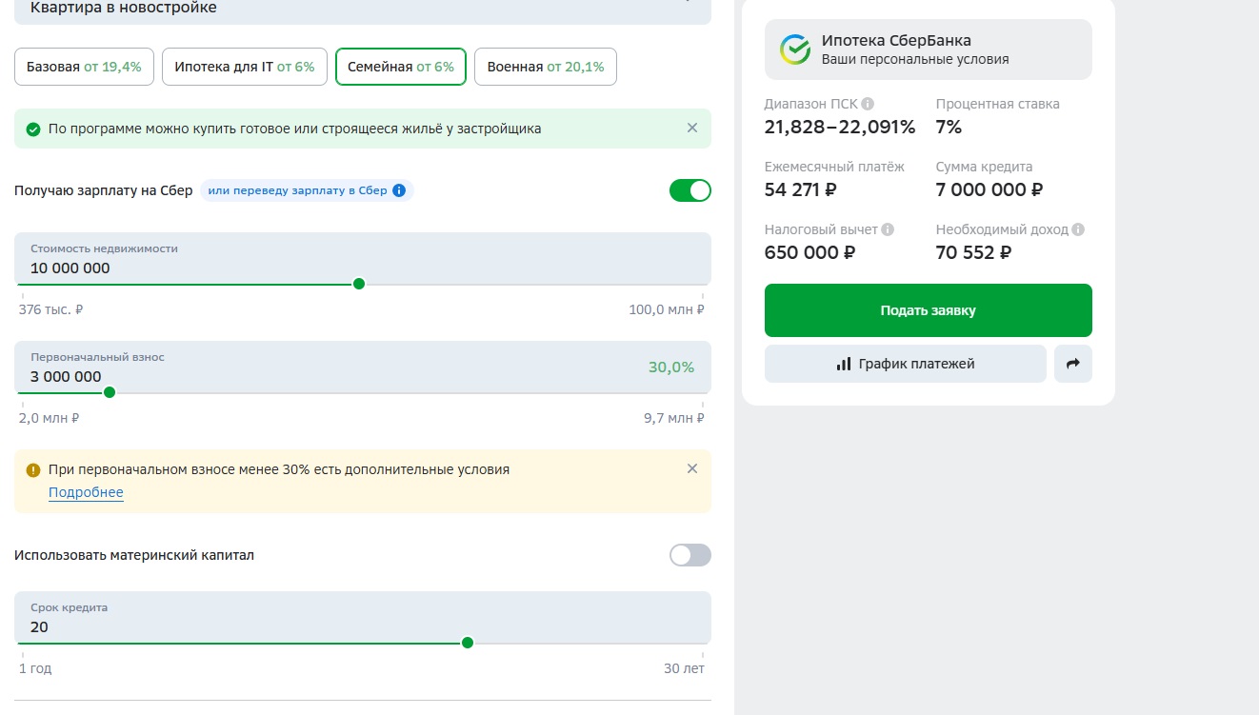Click bar chart icon in График платежей
This screenshot has height=715, width=1259.
coord(844,364)
